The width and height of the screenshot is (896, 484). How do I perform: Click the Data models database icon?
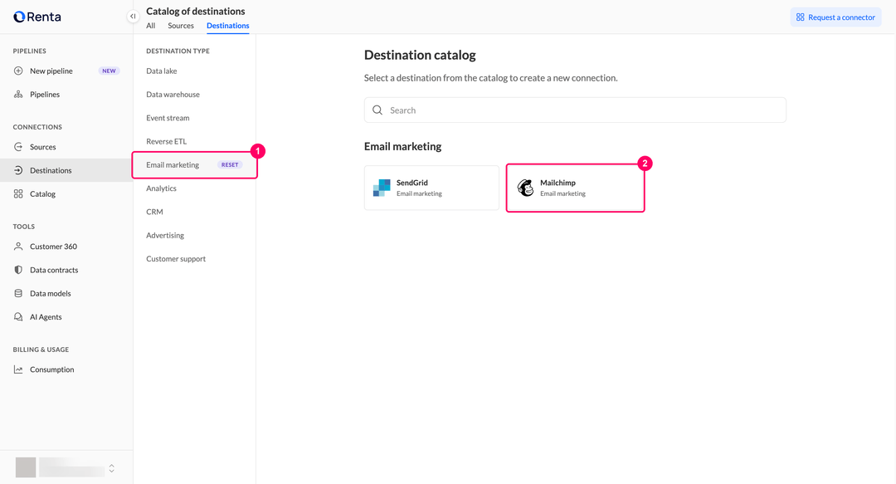18,294
